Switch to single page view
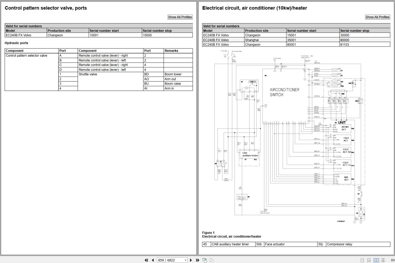 click(362, 260)
